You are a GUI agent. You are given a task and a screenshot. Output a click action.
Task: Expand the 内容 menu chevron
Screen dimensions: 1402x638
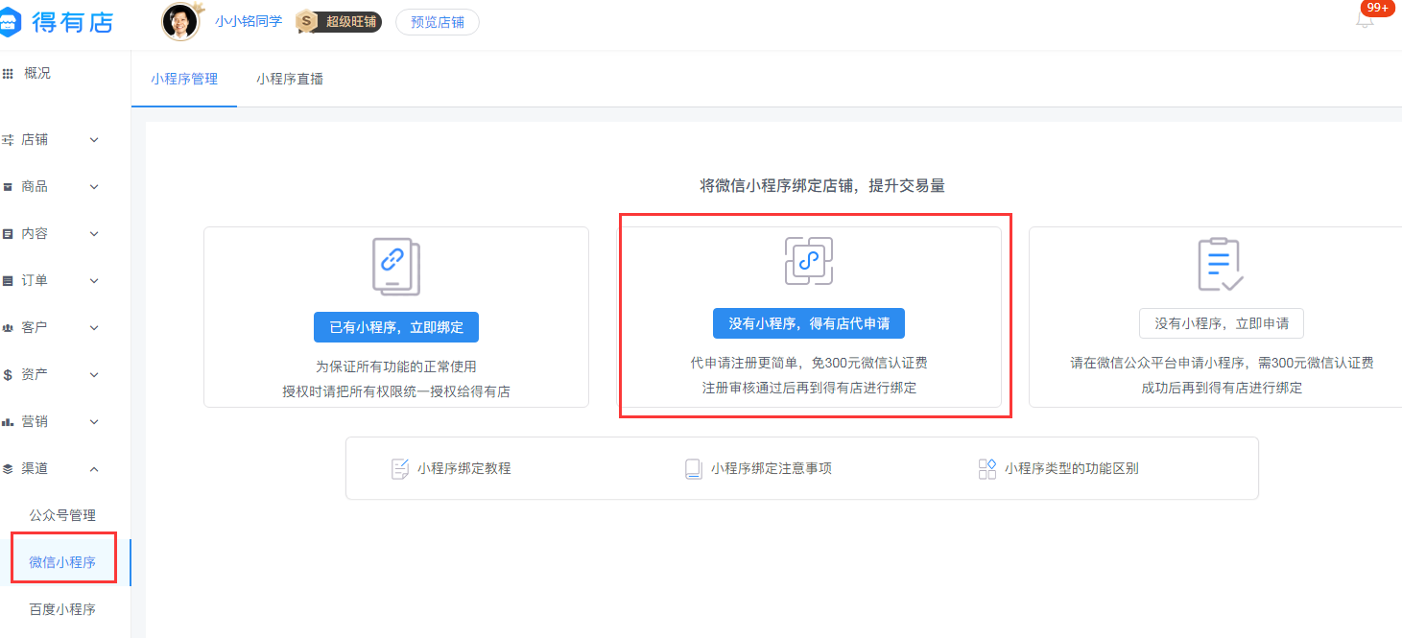coord(94,234)
